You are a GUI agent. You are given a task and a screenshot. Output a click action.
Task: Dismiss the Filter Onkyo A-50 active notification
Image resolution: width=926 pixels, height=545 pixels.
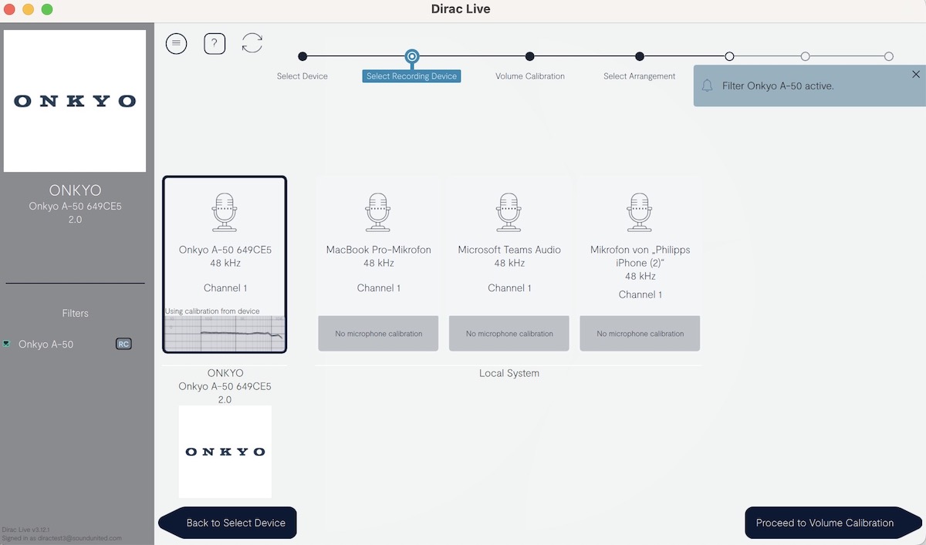click(915, 75)
